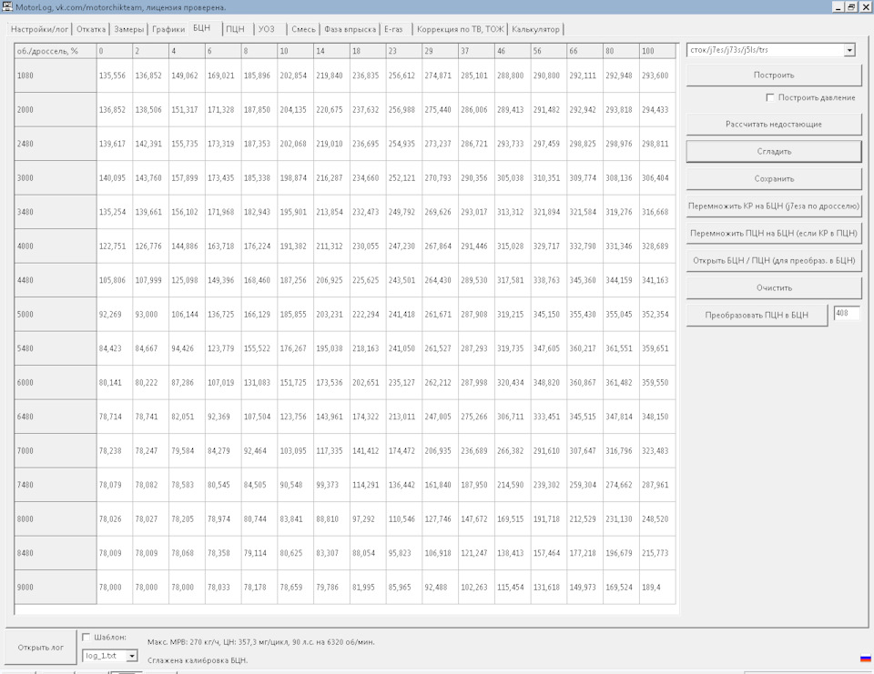Click table cell with value 151,317
The image size is (874, 674).
click(x=187, y=110)
